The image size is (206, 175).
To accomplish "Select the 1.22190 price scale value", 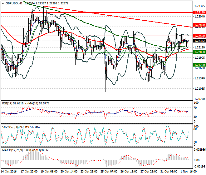I will tap(199, 47).
